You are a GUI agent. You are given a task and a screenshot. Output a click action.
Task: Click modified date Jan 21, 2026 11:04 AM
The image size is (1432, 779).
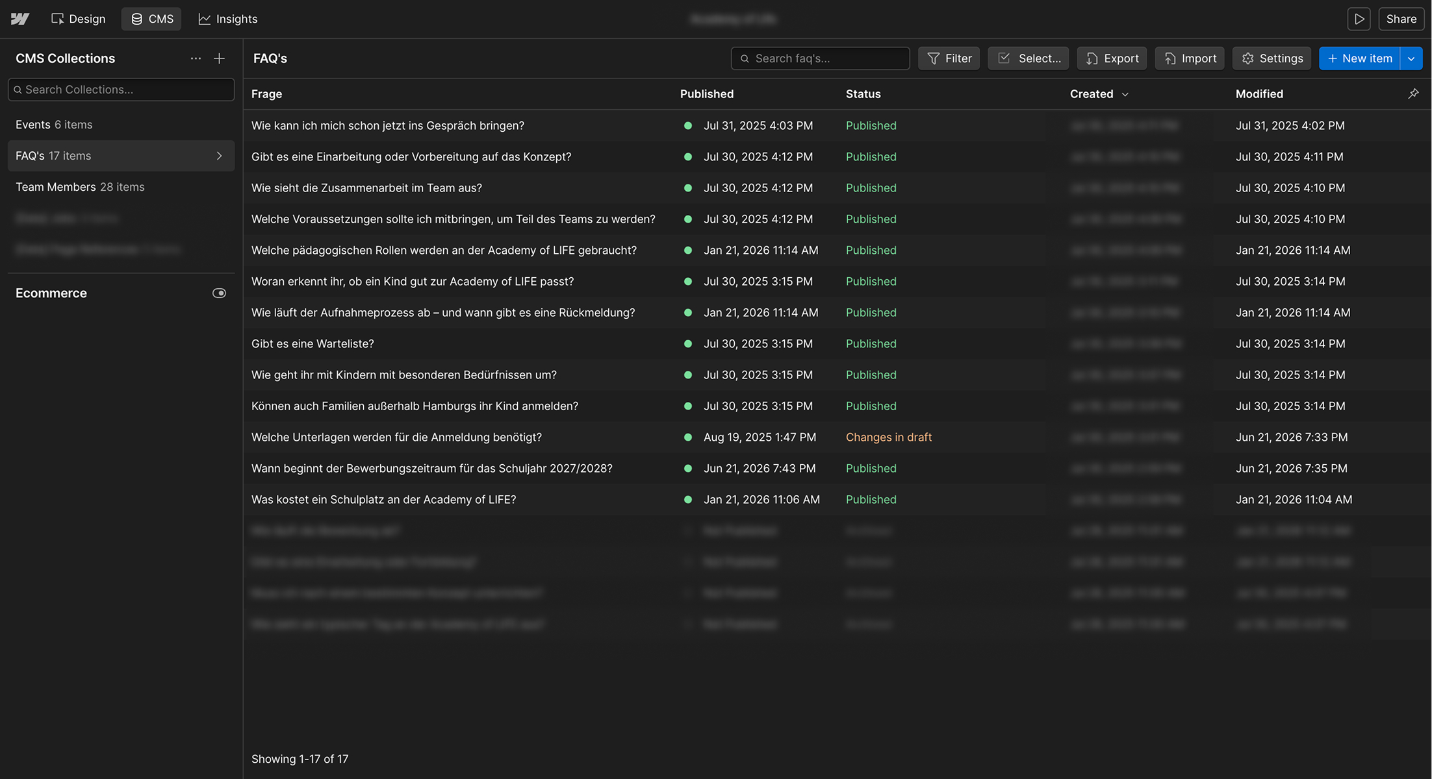1294,499
